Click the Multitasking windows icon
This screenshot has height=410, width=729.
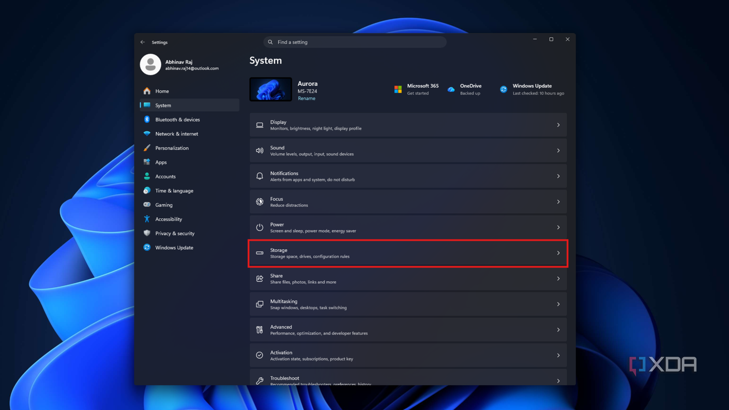(260, 304)
